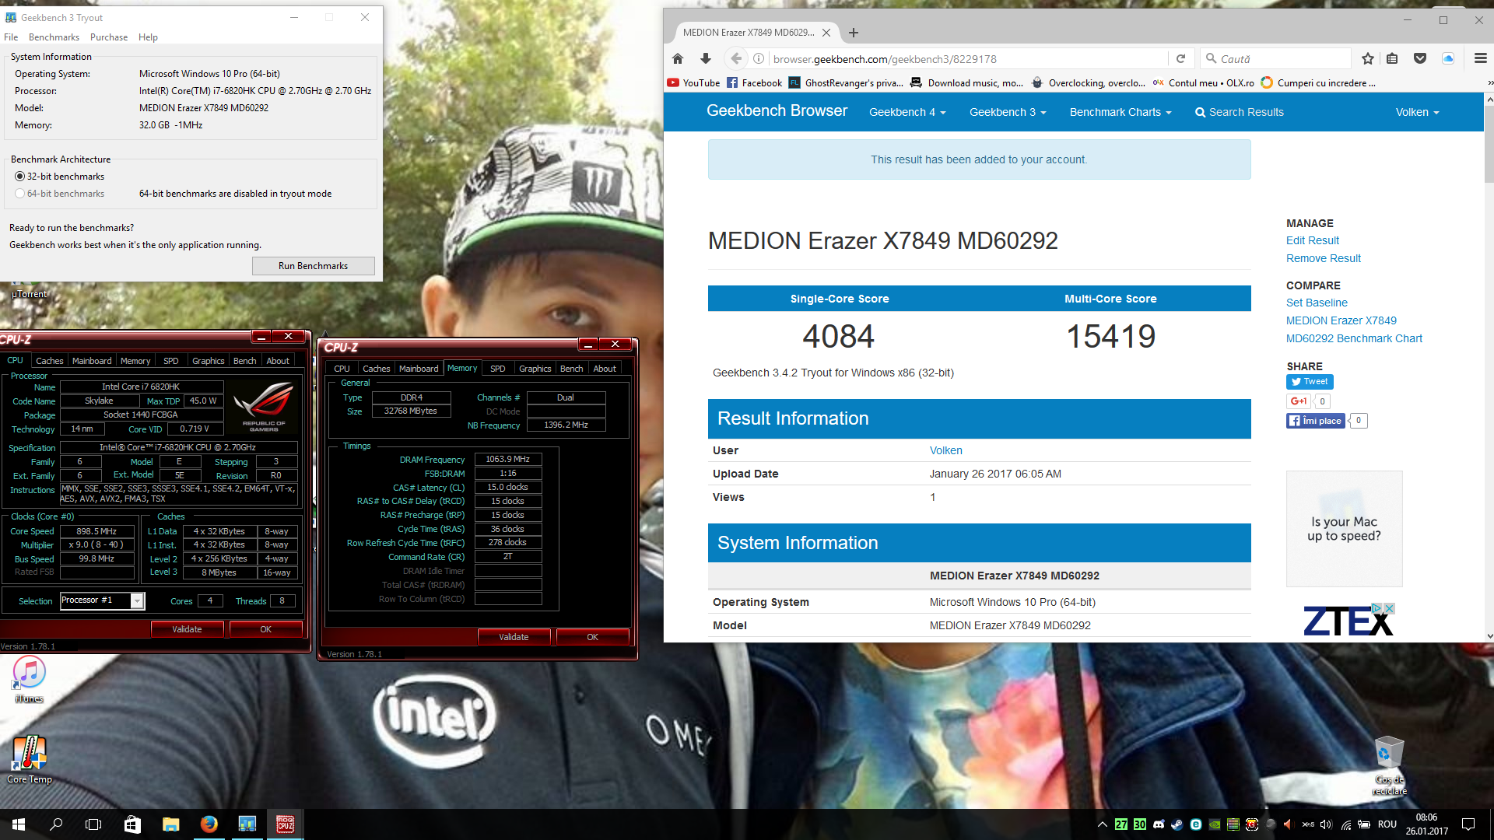Click the Facebook Îmi place button
The width and height of the screenshot is (1494, 840).
click(x=1316, y=421)
